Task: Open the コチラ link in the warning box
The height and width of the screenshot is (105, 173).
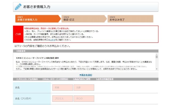Action: [x=52, y=40]
